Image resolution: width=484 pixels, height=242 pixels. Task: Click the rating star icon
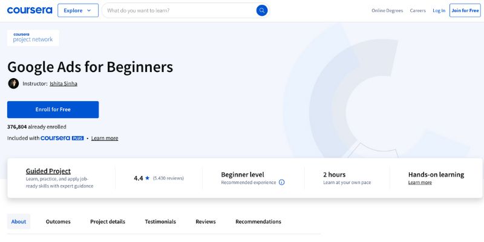pyautogui.click(x=147, y=178)
